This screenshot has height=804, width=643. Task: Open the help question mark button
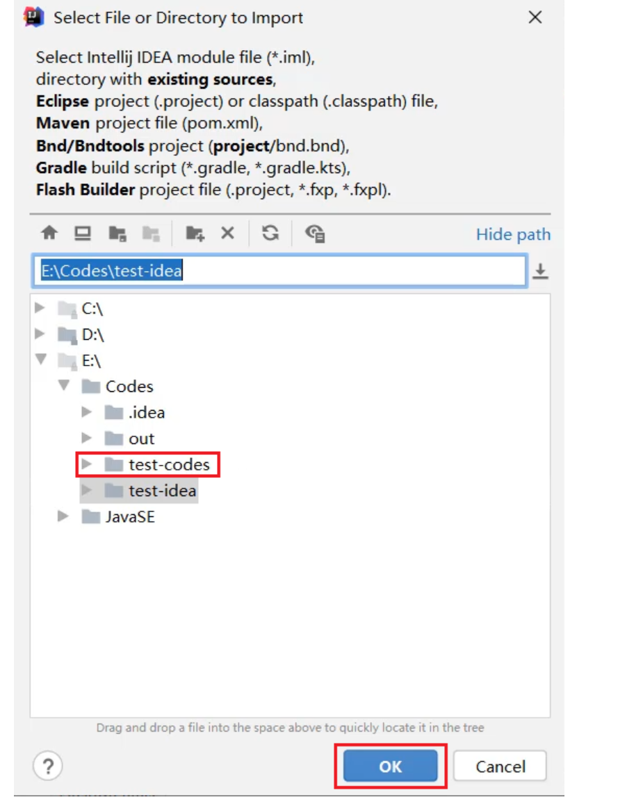(x=47, y=766)
